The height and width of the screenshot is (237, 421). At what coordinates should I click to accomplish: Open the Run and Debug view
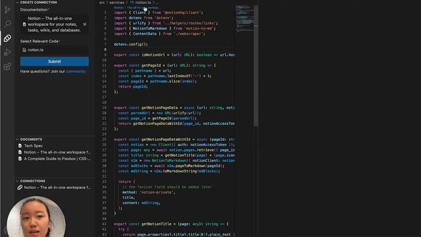click(7, 52)
